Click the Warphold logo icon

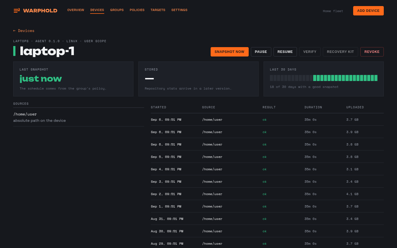17,10
